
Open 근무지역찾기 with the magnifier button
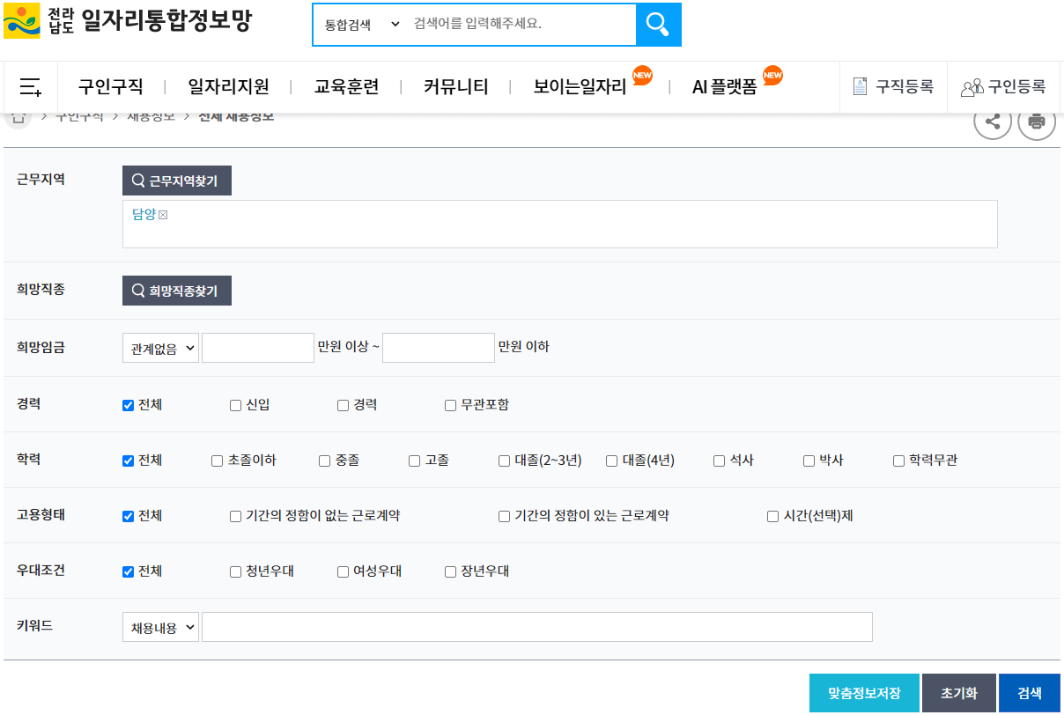(176, 181)
